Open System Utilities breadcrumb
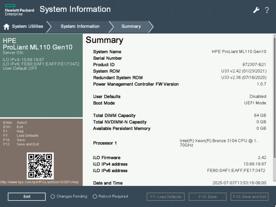This screenshot has height=207, width=276. click(28, 27)
